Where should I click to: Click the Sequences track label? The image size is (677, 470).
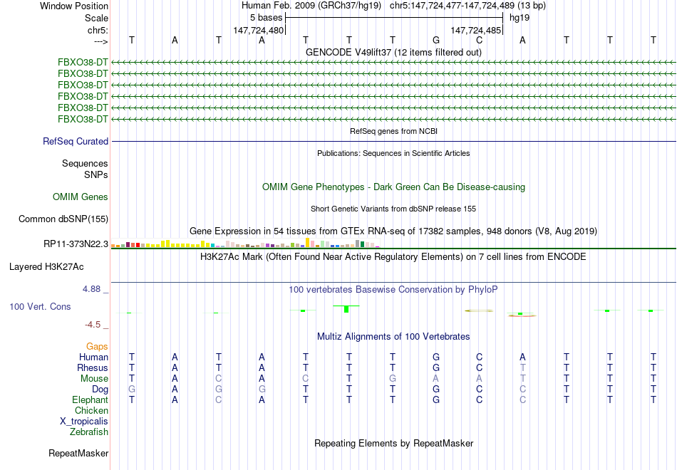click(x=85, y=164)
